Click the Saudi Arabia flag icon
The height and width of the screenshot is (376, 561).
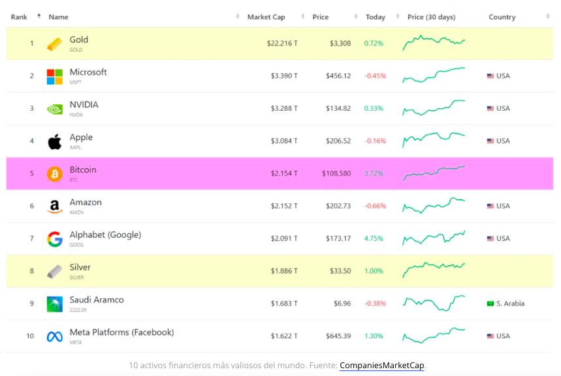(x=490, y=304)
